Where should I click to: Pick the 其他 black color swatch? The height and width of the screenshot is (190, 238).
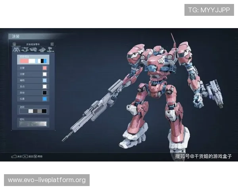(x=44, y=92)
